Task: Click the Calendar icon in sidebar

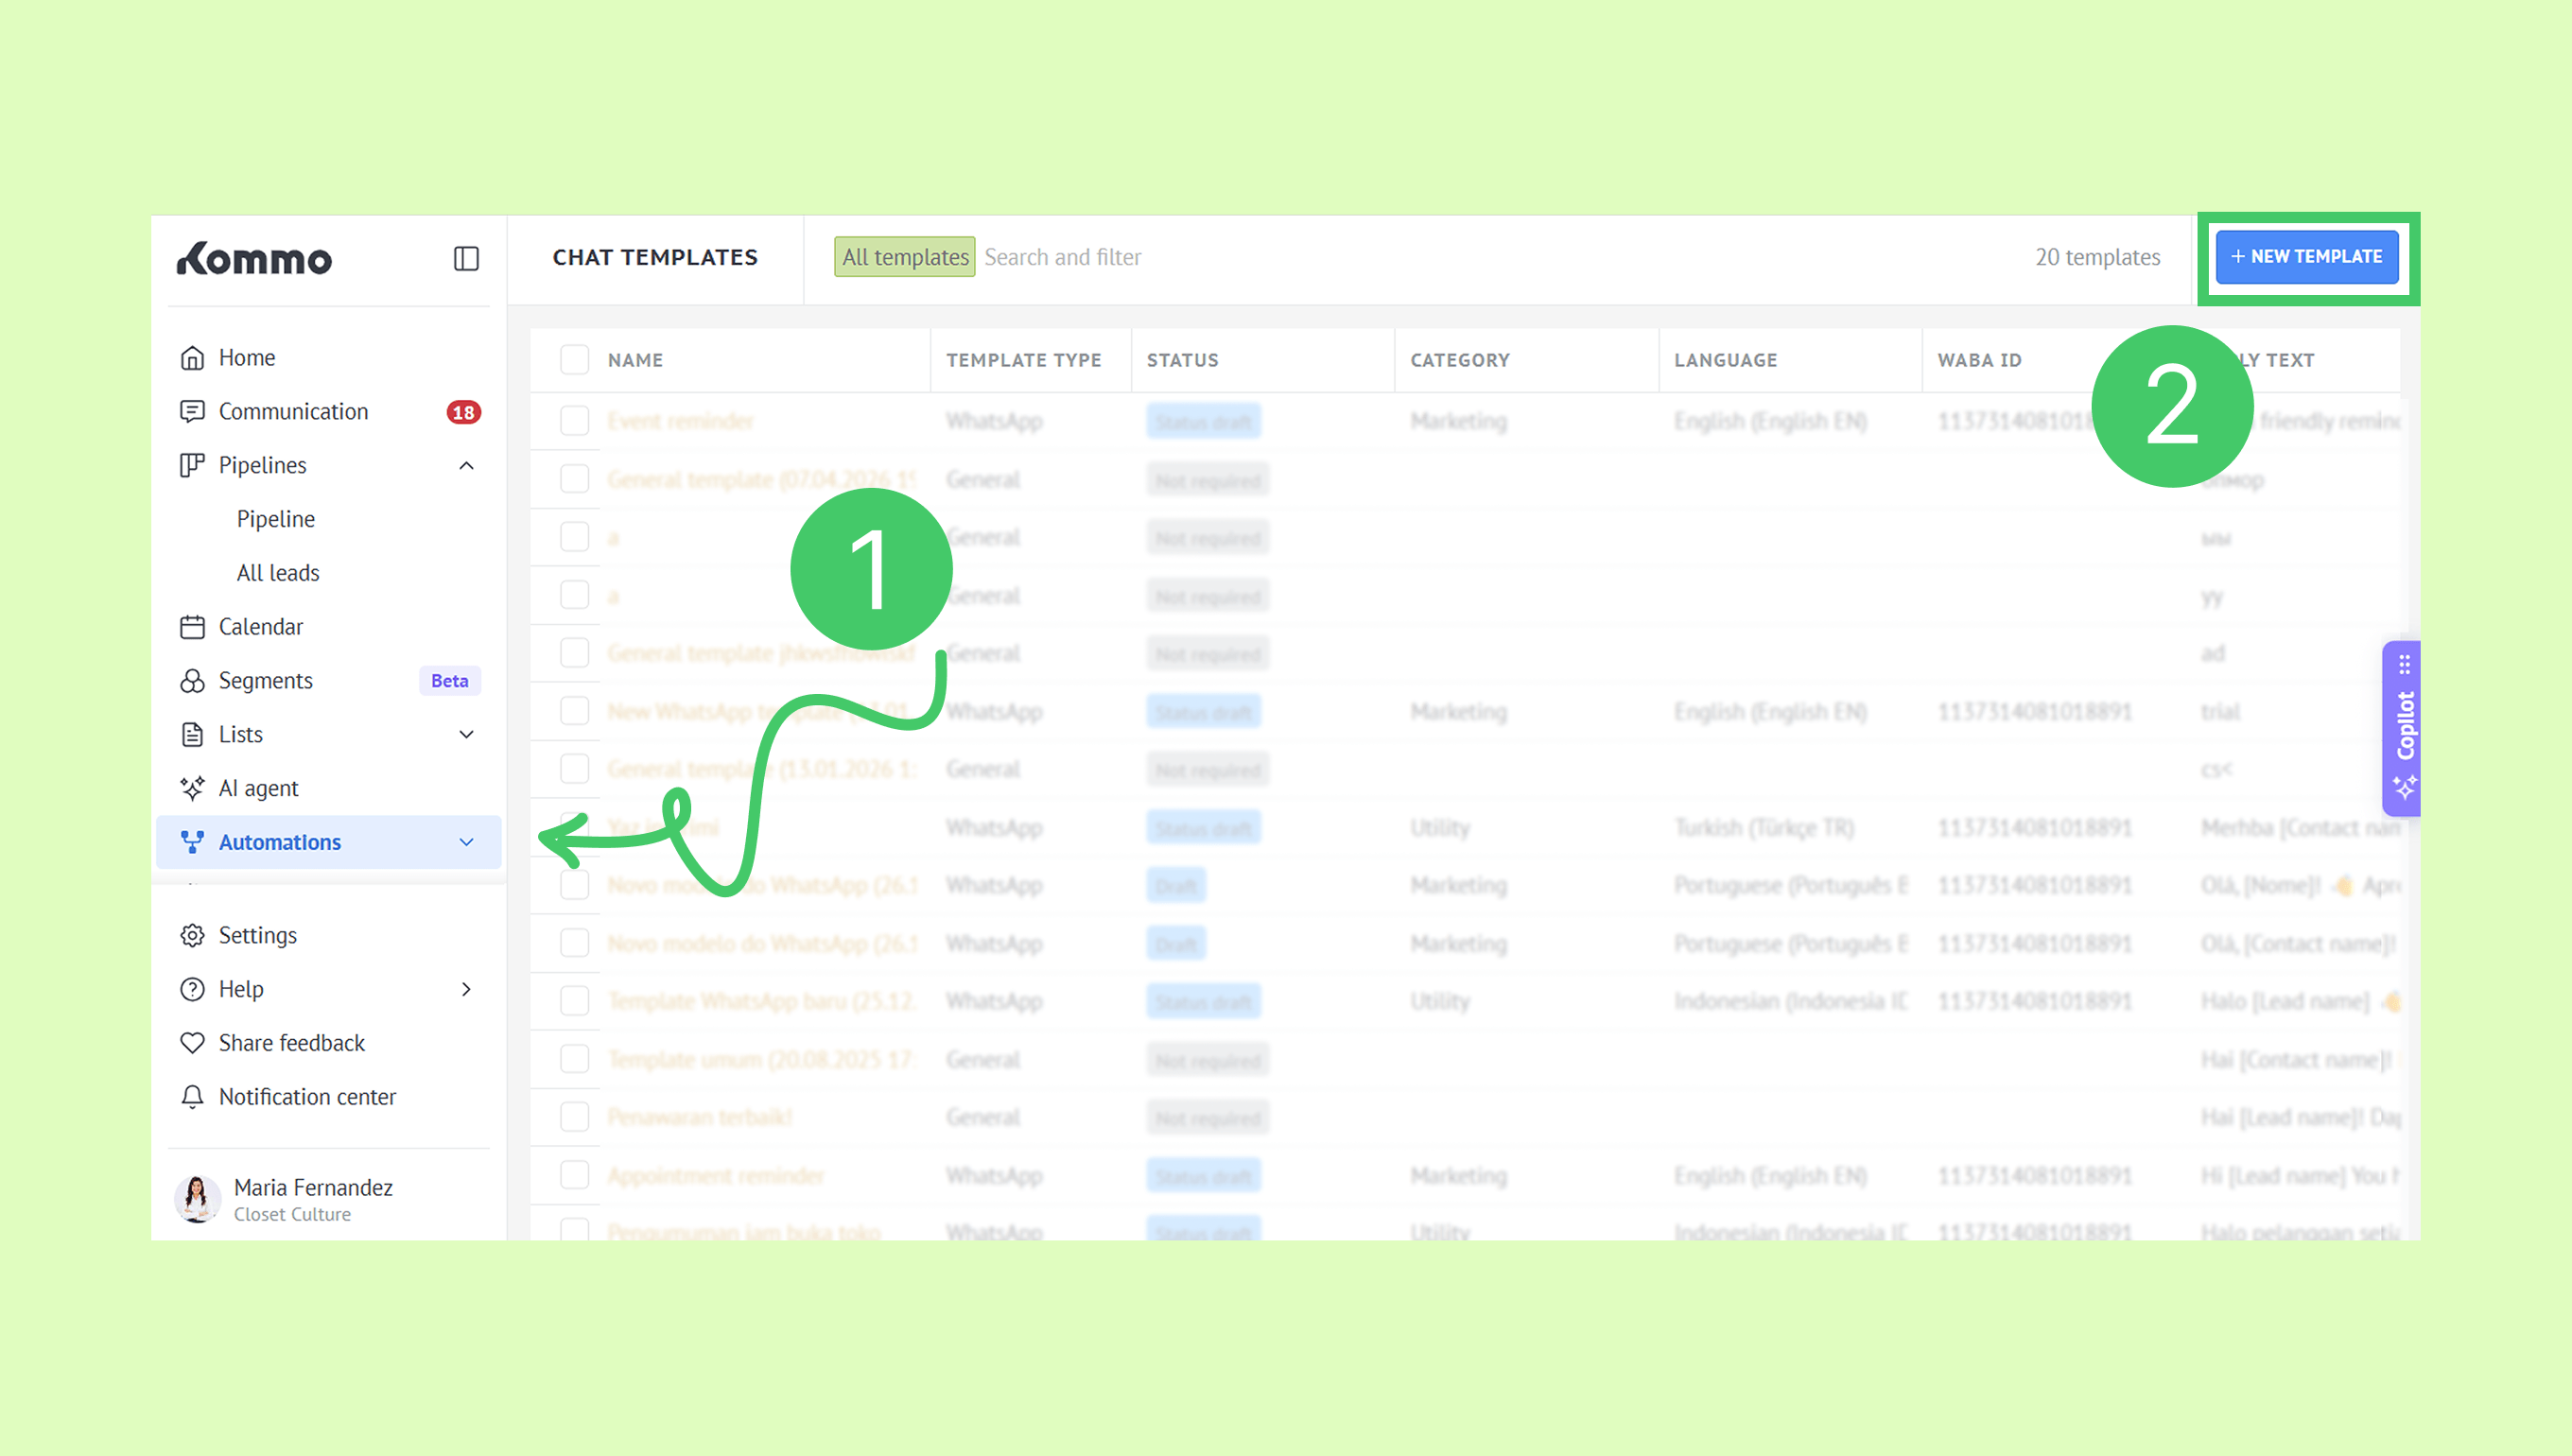Action: [x=192, y=627]
